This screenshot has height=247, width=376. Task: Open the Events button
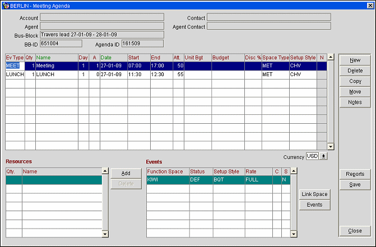pos(314,205)
